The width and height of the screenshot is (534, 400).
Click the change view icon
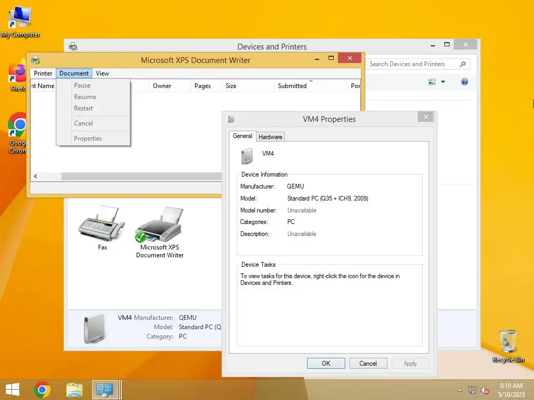(x=431, y=82)
